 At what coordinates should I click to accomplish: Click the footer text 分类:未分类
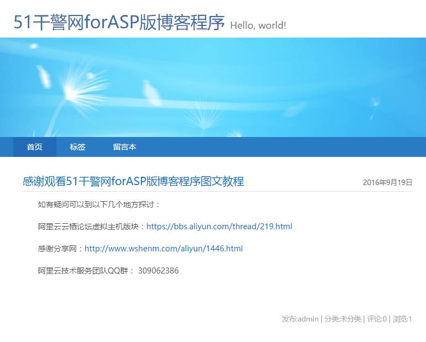click(x=343, y=319)
